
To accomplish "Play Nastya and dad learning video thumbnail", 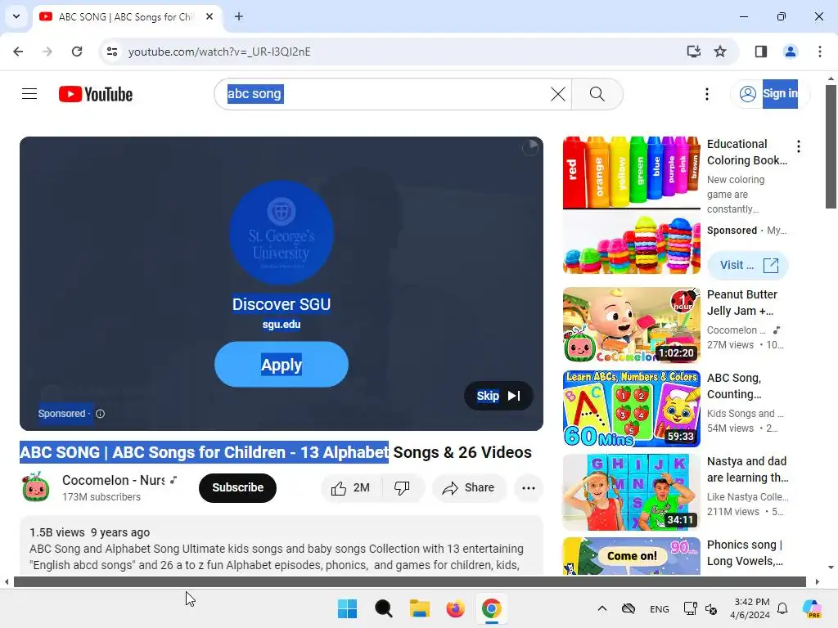I will 631,491.
